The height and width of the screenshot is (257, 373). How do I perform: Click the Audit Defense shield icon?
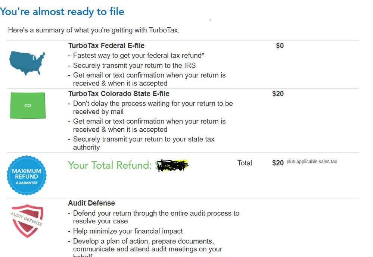coord(27,220)
